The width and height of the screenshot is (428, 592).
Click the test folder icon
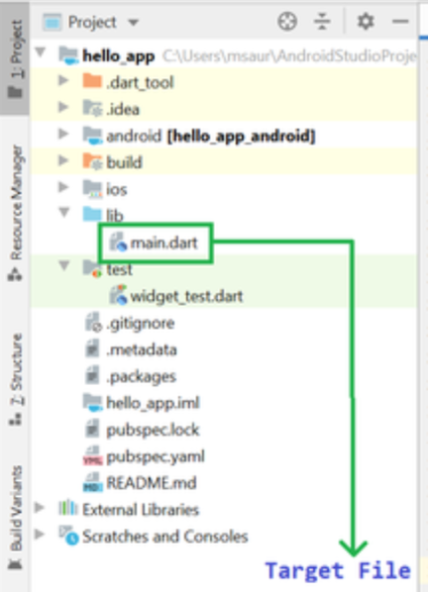click(x=92, y=268)
